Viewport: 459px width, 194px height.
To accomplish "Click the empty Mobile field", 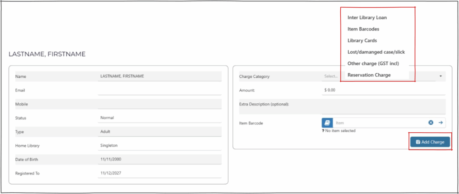I will coord(160,104).
